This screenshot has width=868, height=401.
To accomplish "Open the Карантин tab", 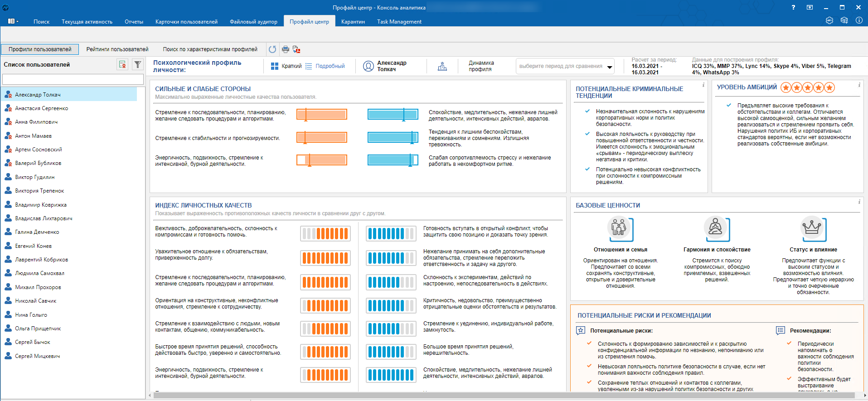I will [x=353, y=21].
